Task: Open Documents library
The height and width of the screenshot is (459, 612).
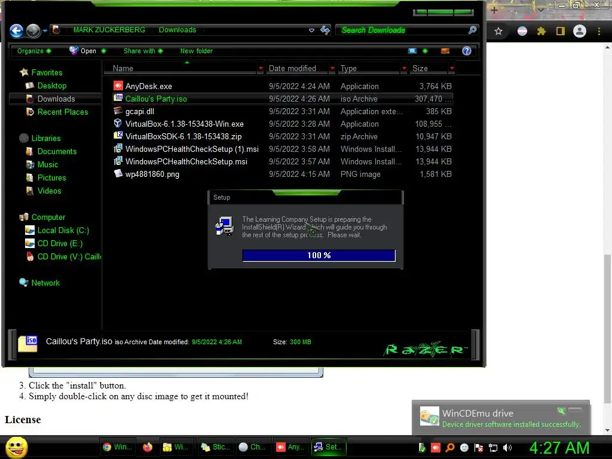Action: (x=57, y=151)
